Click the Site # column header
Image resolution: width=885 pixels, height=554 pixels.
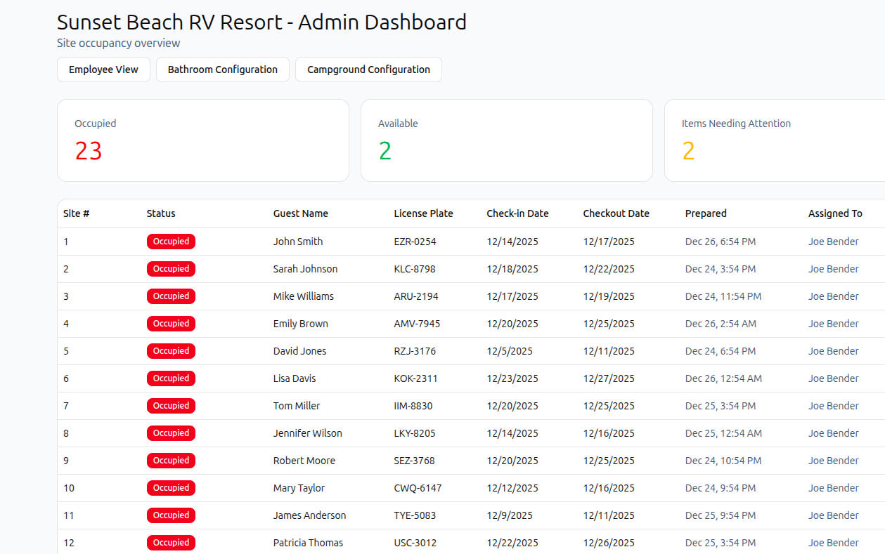pos(76,213)
